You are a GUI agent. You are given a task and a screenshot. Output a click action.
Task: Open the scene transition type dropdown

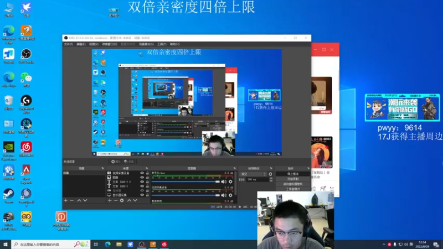pyautogui.click(x=253, y=174)
